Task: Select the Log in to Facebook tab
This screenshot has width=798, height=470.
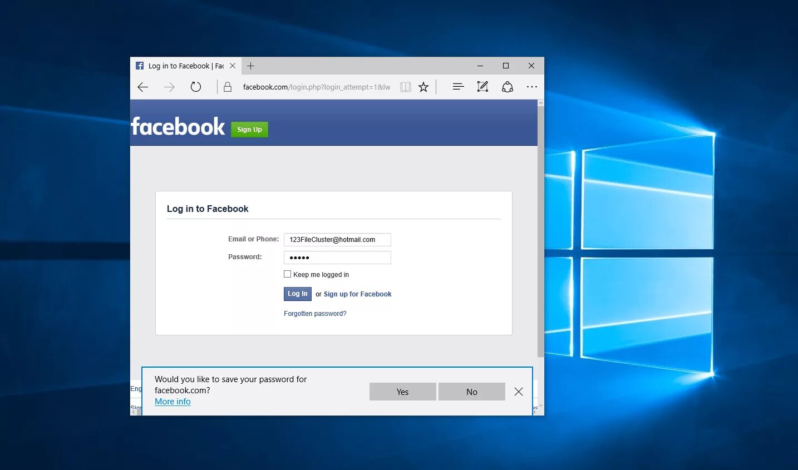Action: (x=186, y=66)
